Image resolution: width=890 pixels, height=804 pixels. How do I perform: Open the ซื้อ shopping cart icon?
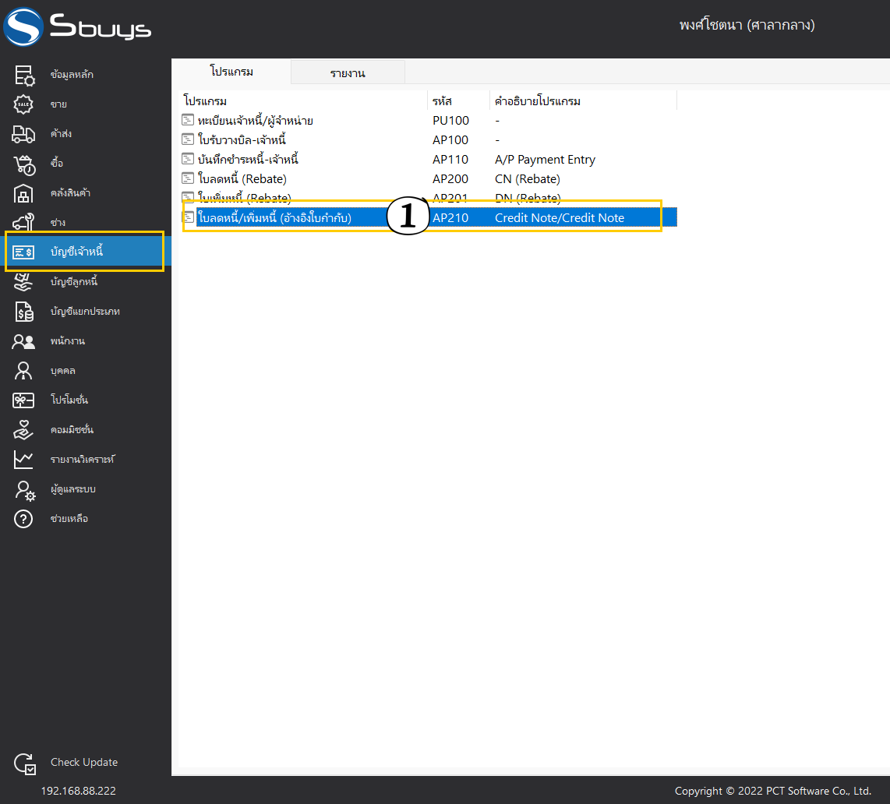click(x=24, y=164)
